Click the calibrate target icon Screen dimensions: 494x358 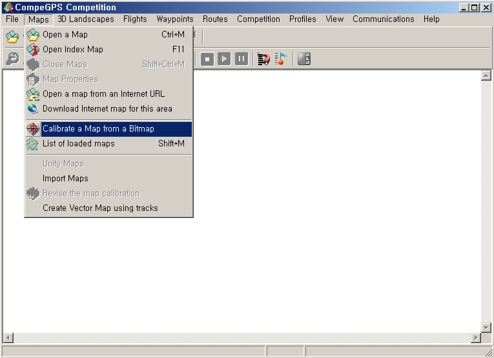[33, 129]
